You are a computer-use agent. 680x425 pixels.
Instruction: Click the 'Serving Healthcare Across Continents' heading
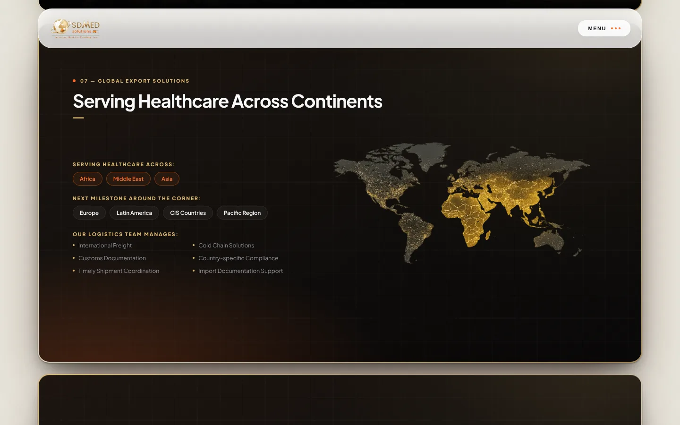tap(228, 102)
